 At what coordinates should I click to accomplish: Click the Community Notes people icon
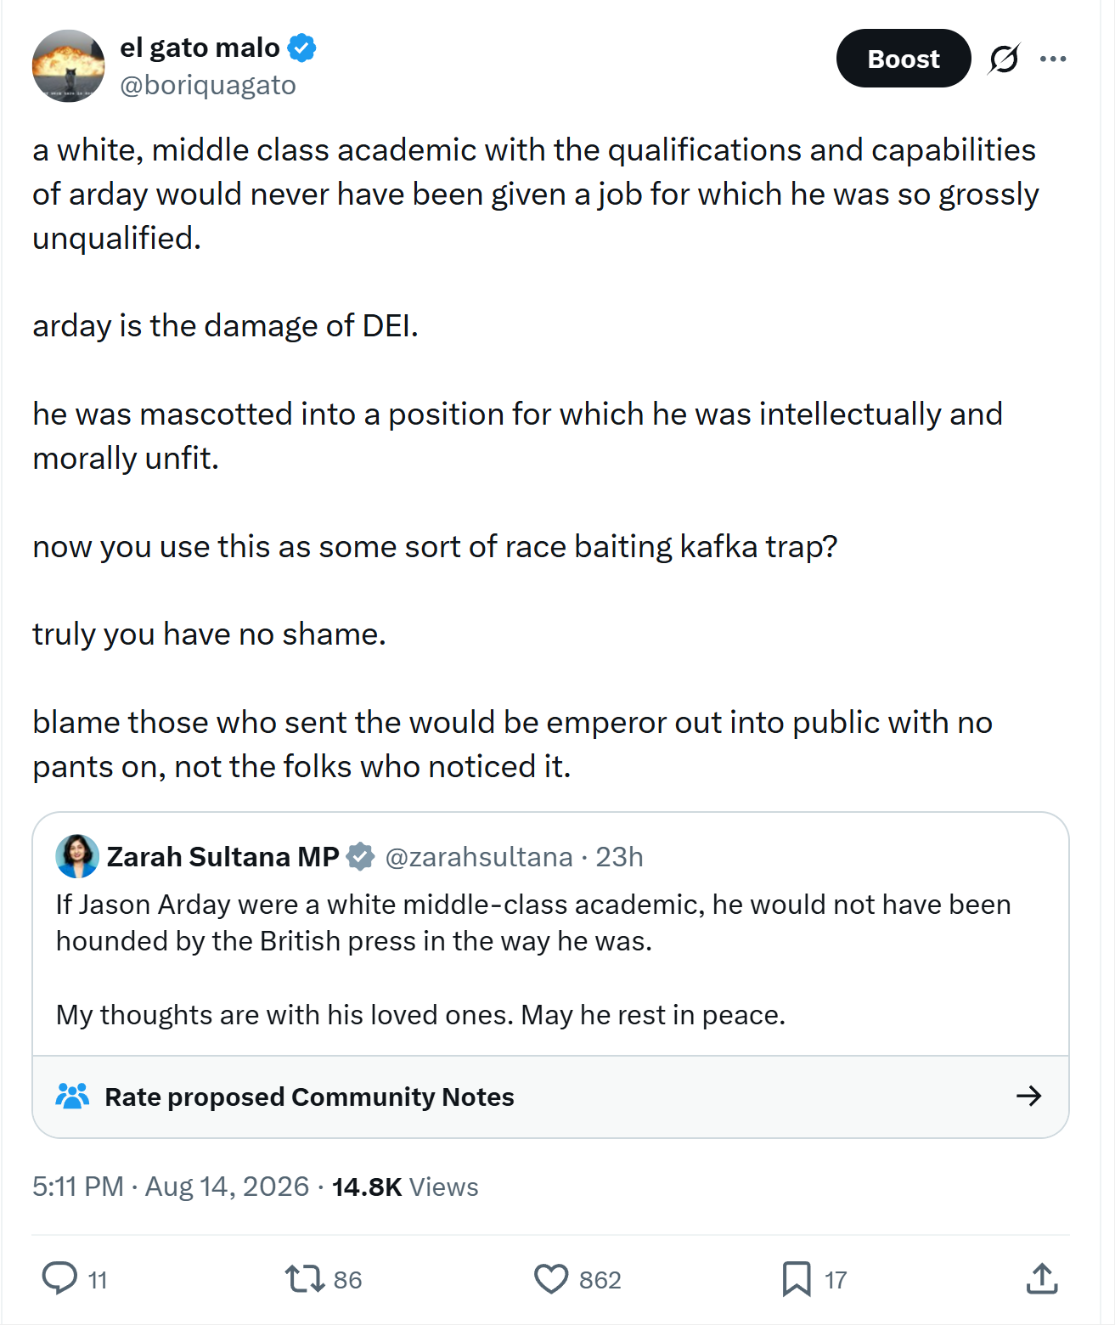point(72,1096)
